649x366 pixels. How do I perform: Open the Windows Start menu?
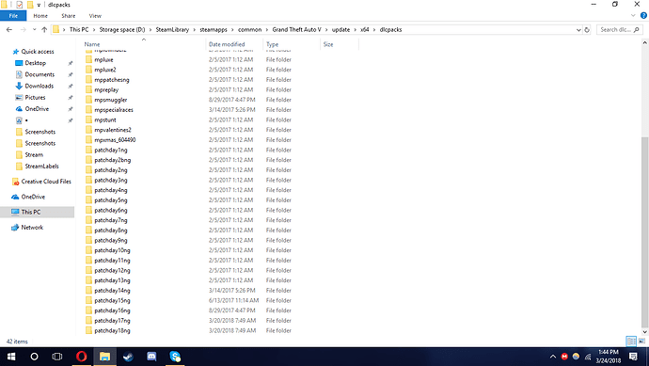(11, 357)
